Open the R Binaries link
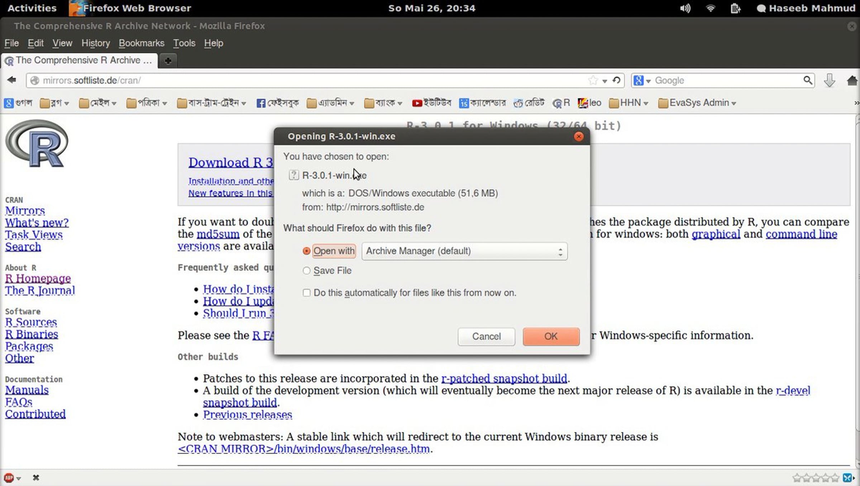The image size is (860, 486). click(32, 334)
